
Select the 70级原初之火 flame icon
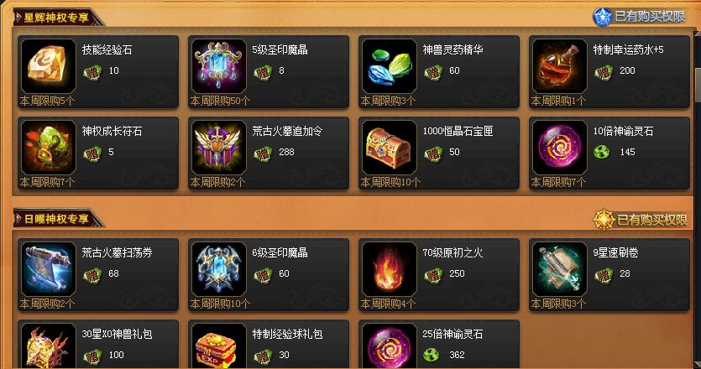390,269
